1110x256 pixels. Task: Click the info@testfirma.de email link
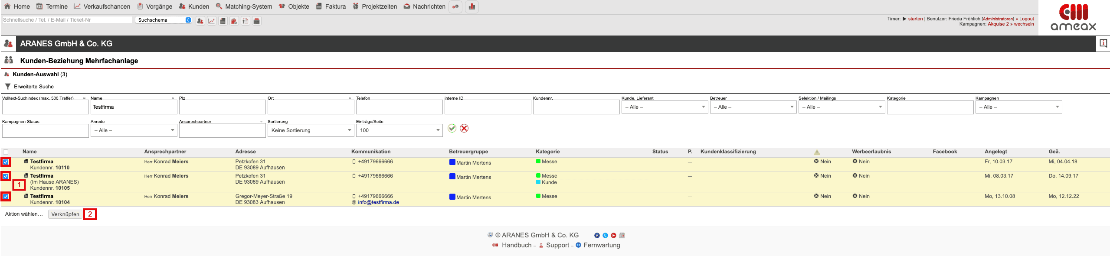(378, 202)
